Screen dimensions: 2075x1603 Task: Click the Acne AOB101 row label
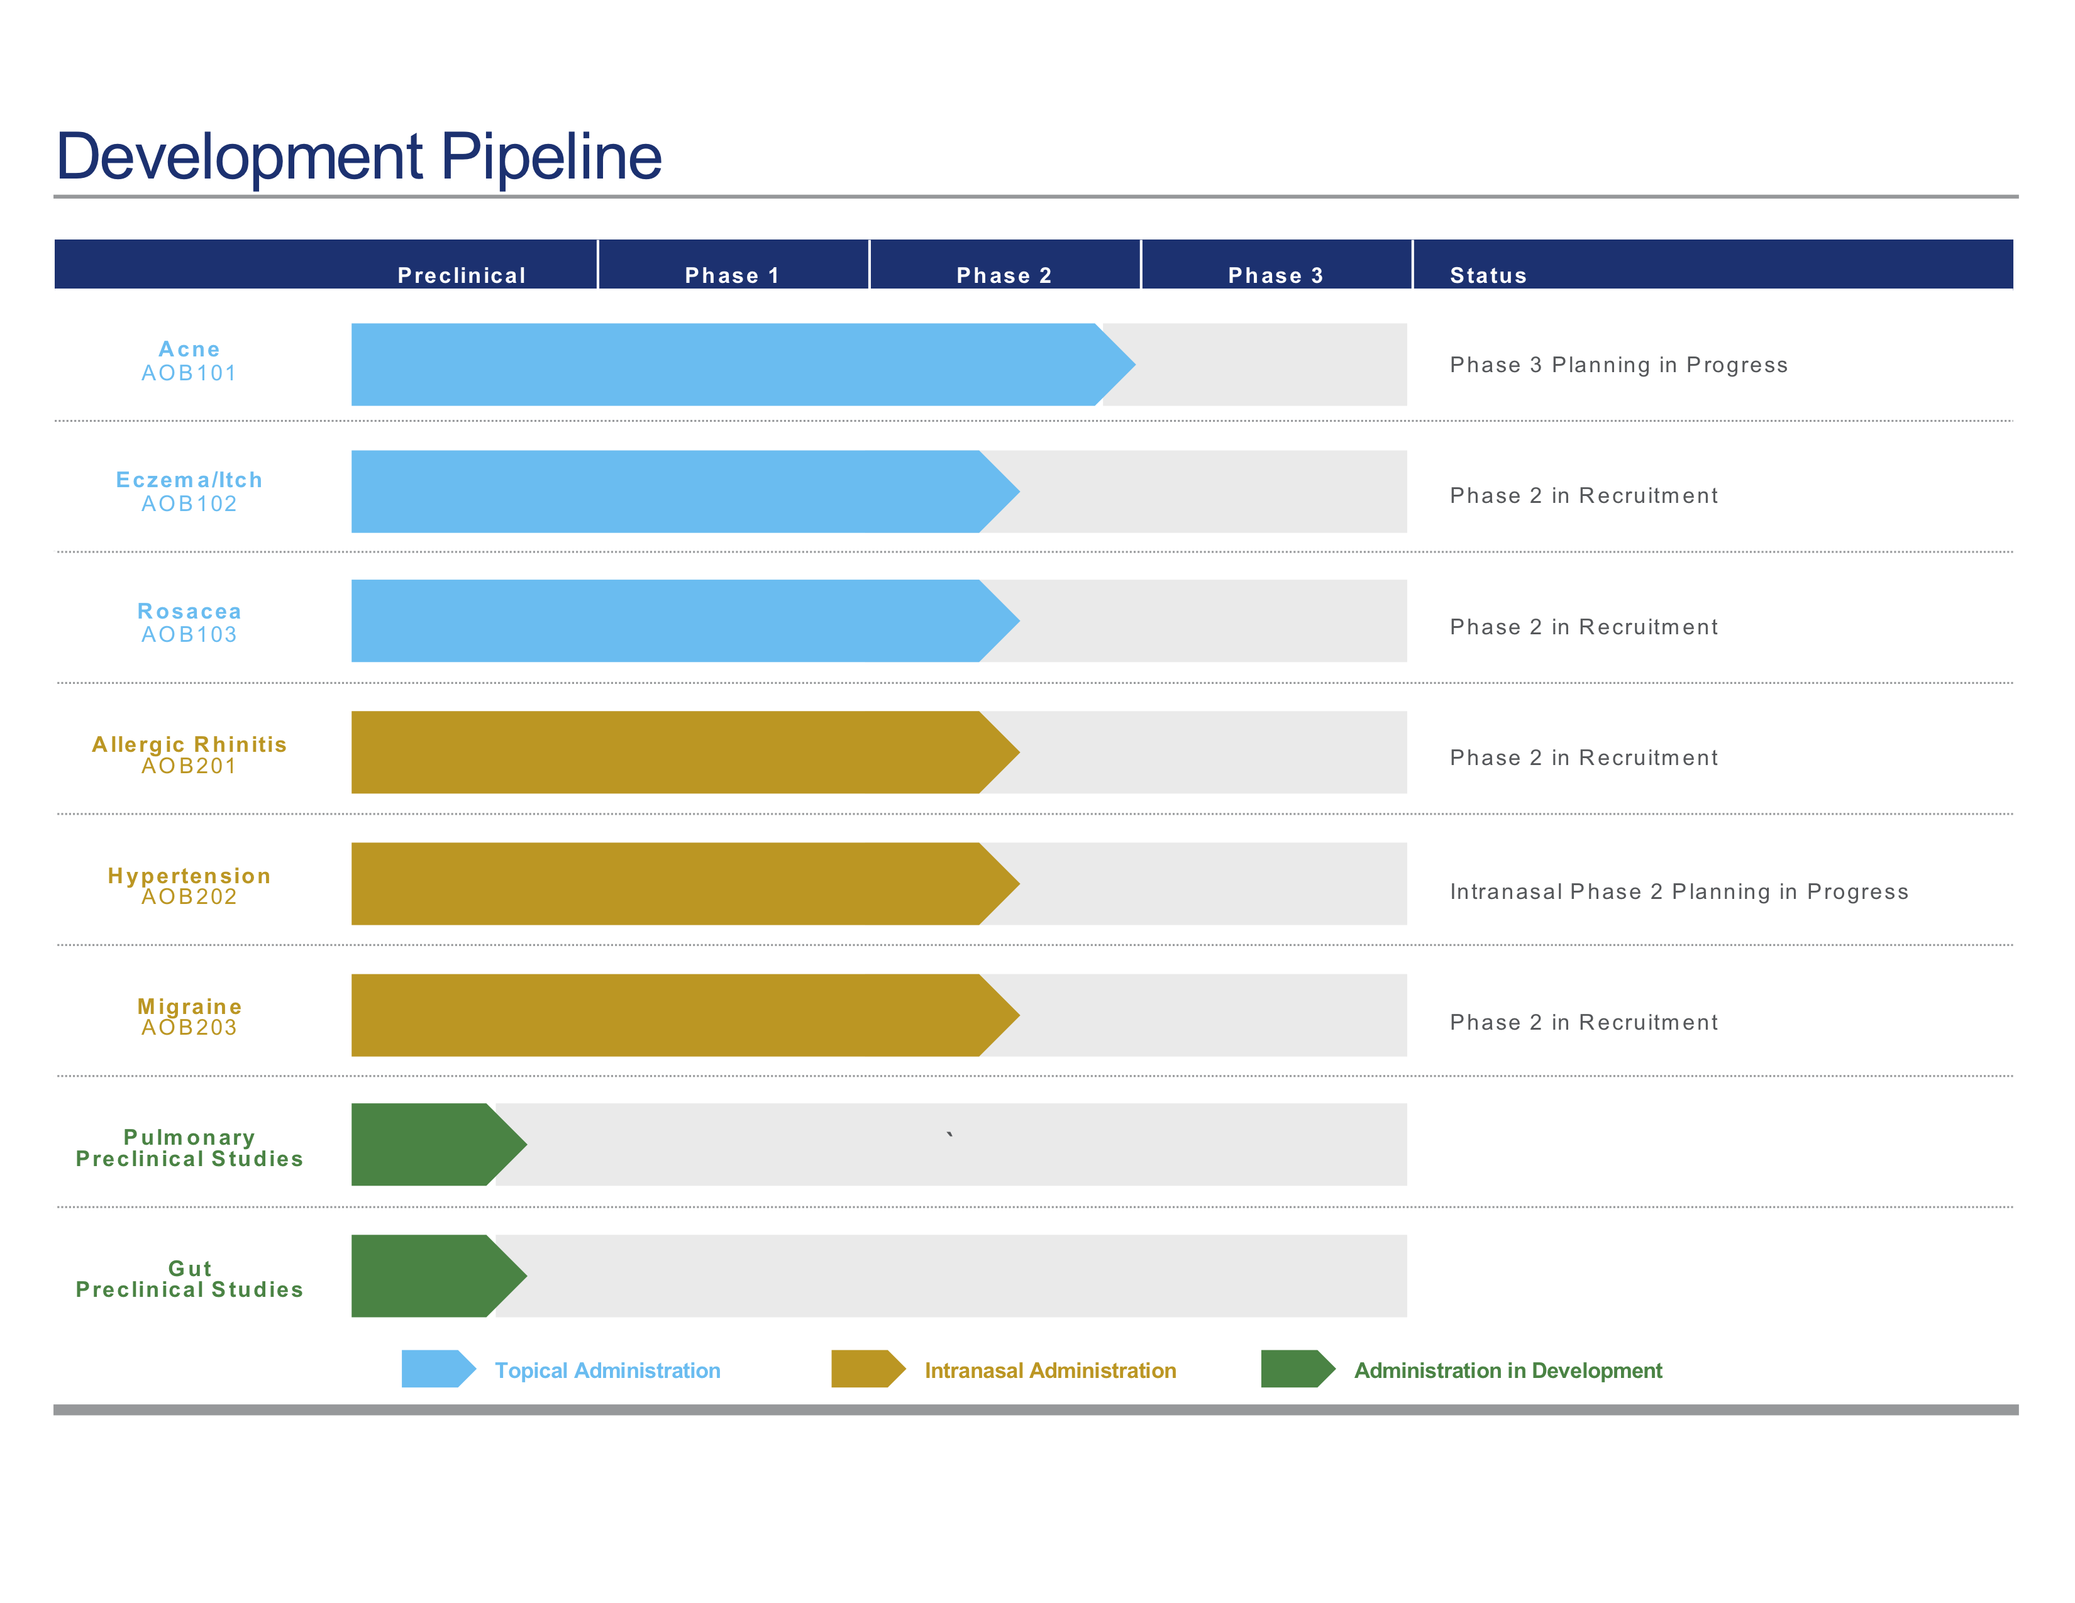point(189,361)
